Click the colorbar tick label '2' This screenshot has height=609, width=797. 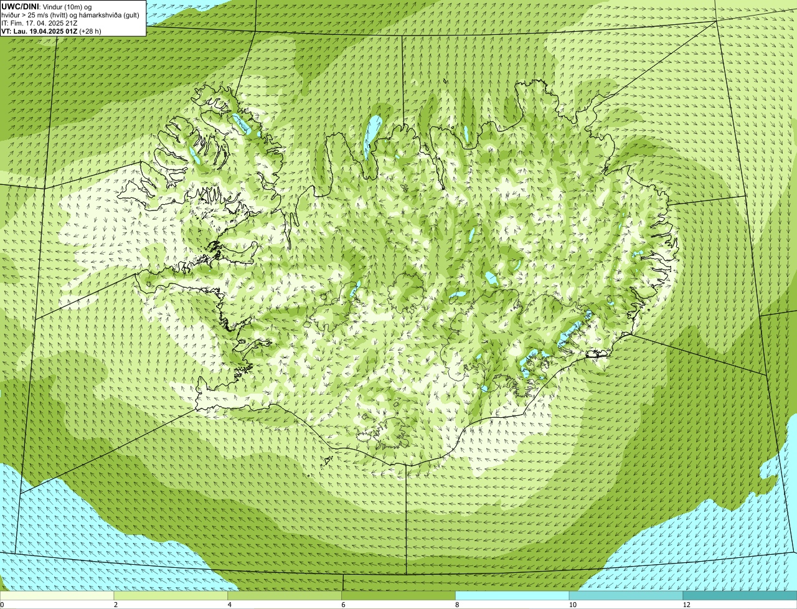[x=116, y=605]
